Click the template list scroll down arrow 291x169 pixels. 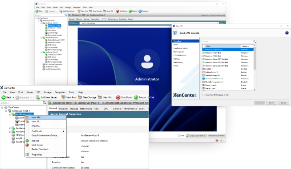[255, 89]
